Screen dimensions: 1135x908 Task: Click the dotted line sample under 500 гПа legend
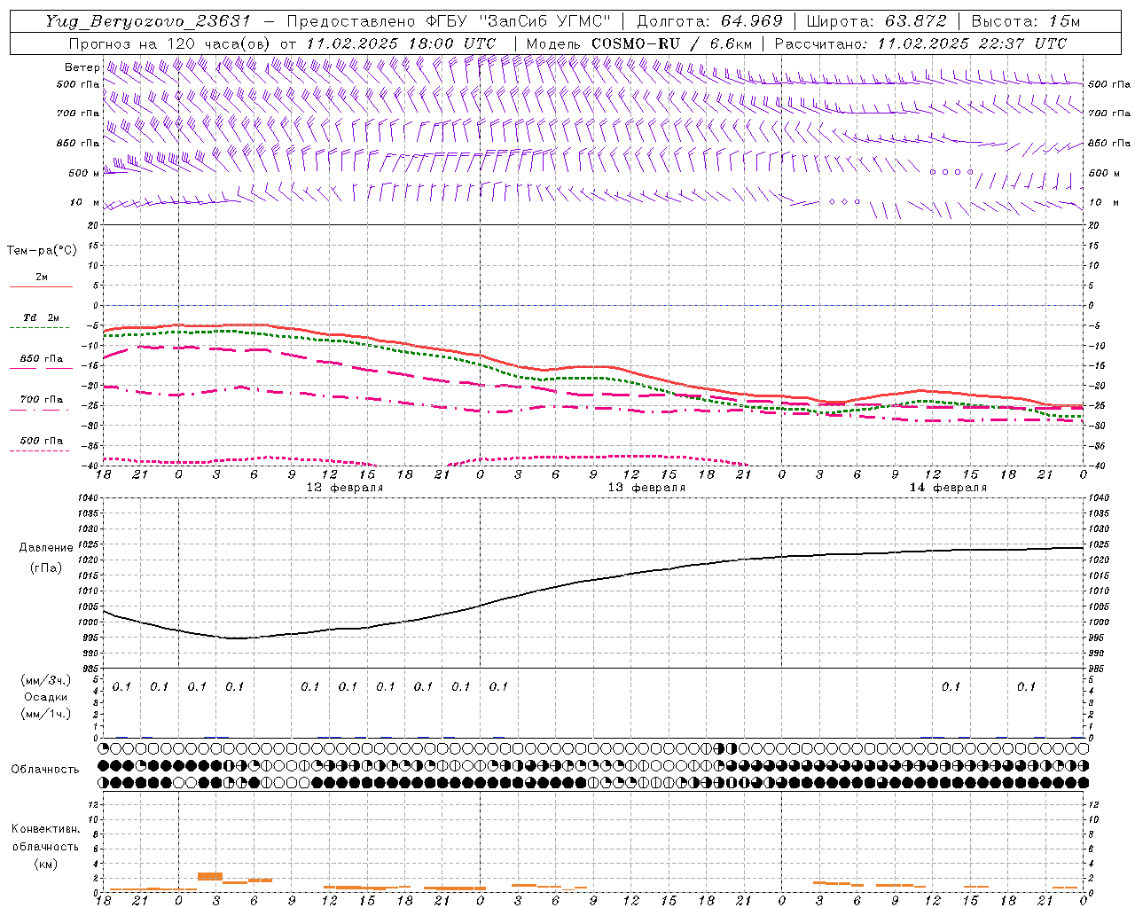point(41,451)
